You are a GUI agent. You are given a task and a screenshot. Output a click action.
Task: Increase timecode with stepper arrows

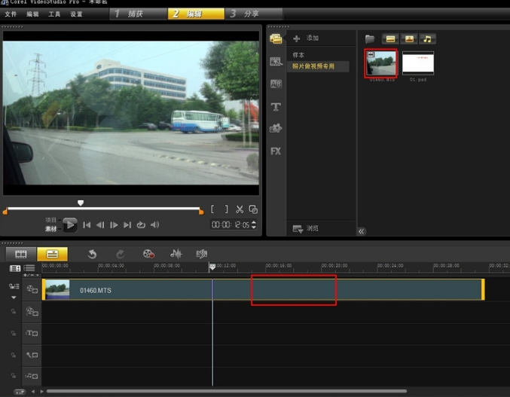tap(253, 222)
